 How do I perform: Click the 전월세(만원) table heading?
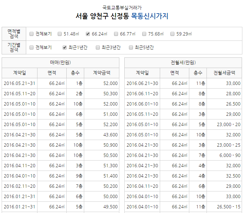183,62
